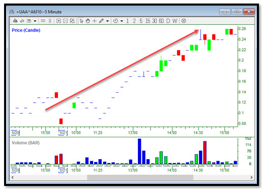Click the zoom in icon
The height and width of the screenshot is (189, 262).
click(59, 21)
